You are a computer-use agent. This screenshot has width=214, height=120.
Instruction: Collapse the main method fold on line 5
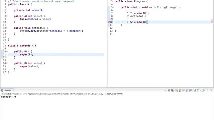pyautogui.click(x=114, y=7)
